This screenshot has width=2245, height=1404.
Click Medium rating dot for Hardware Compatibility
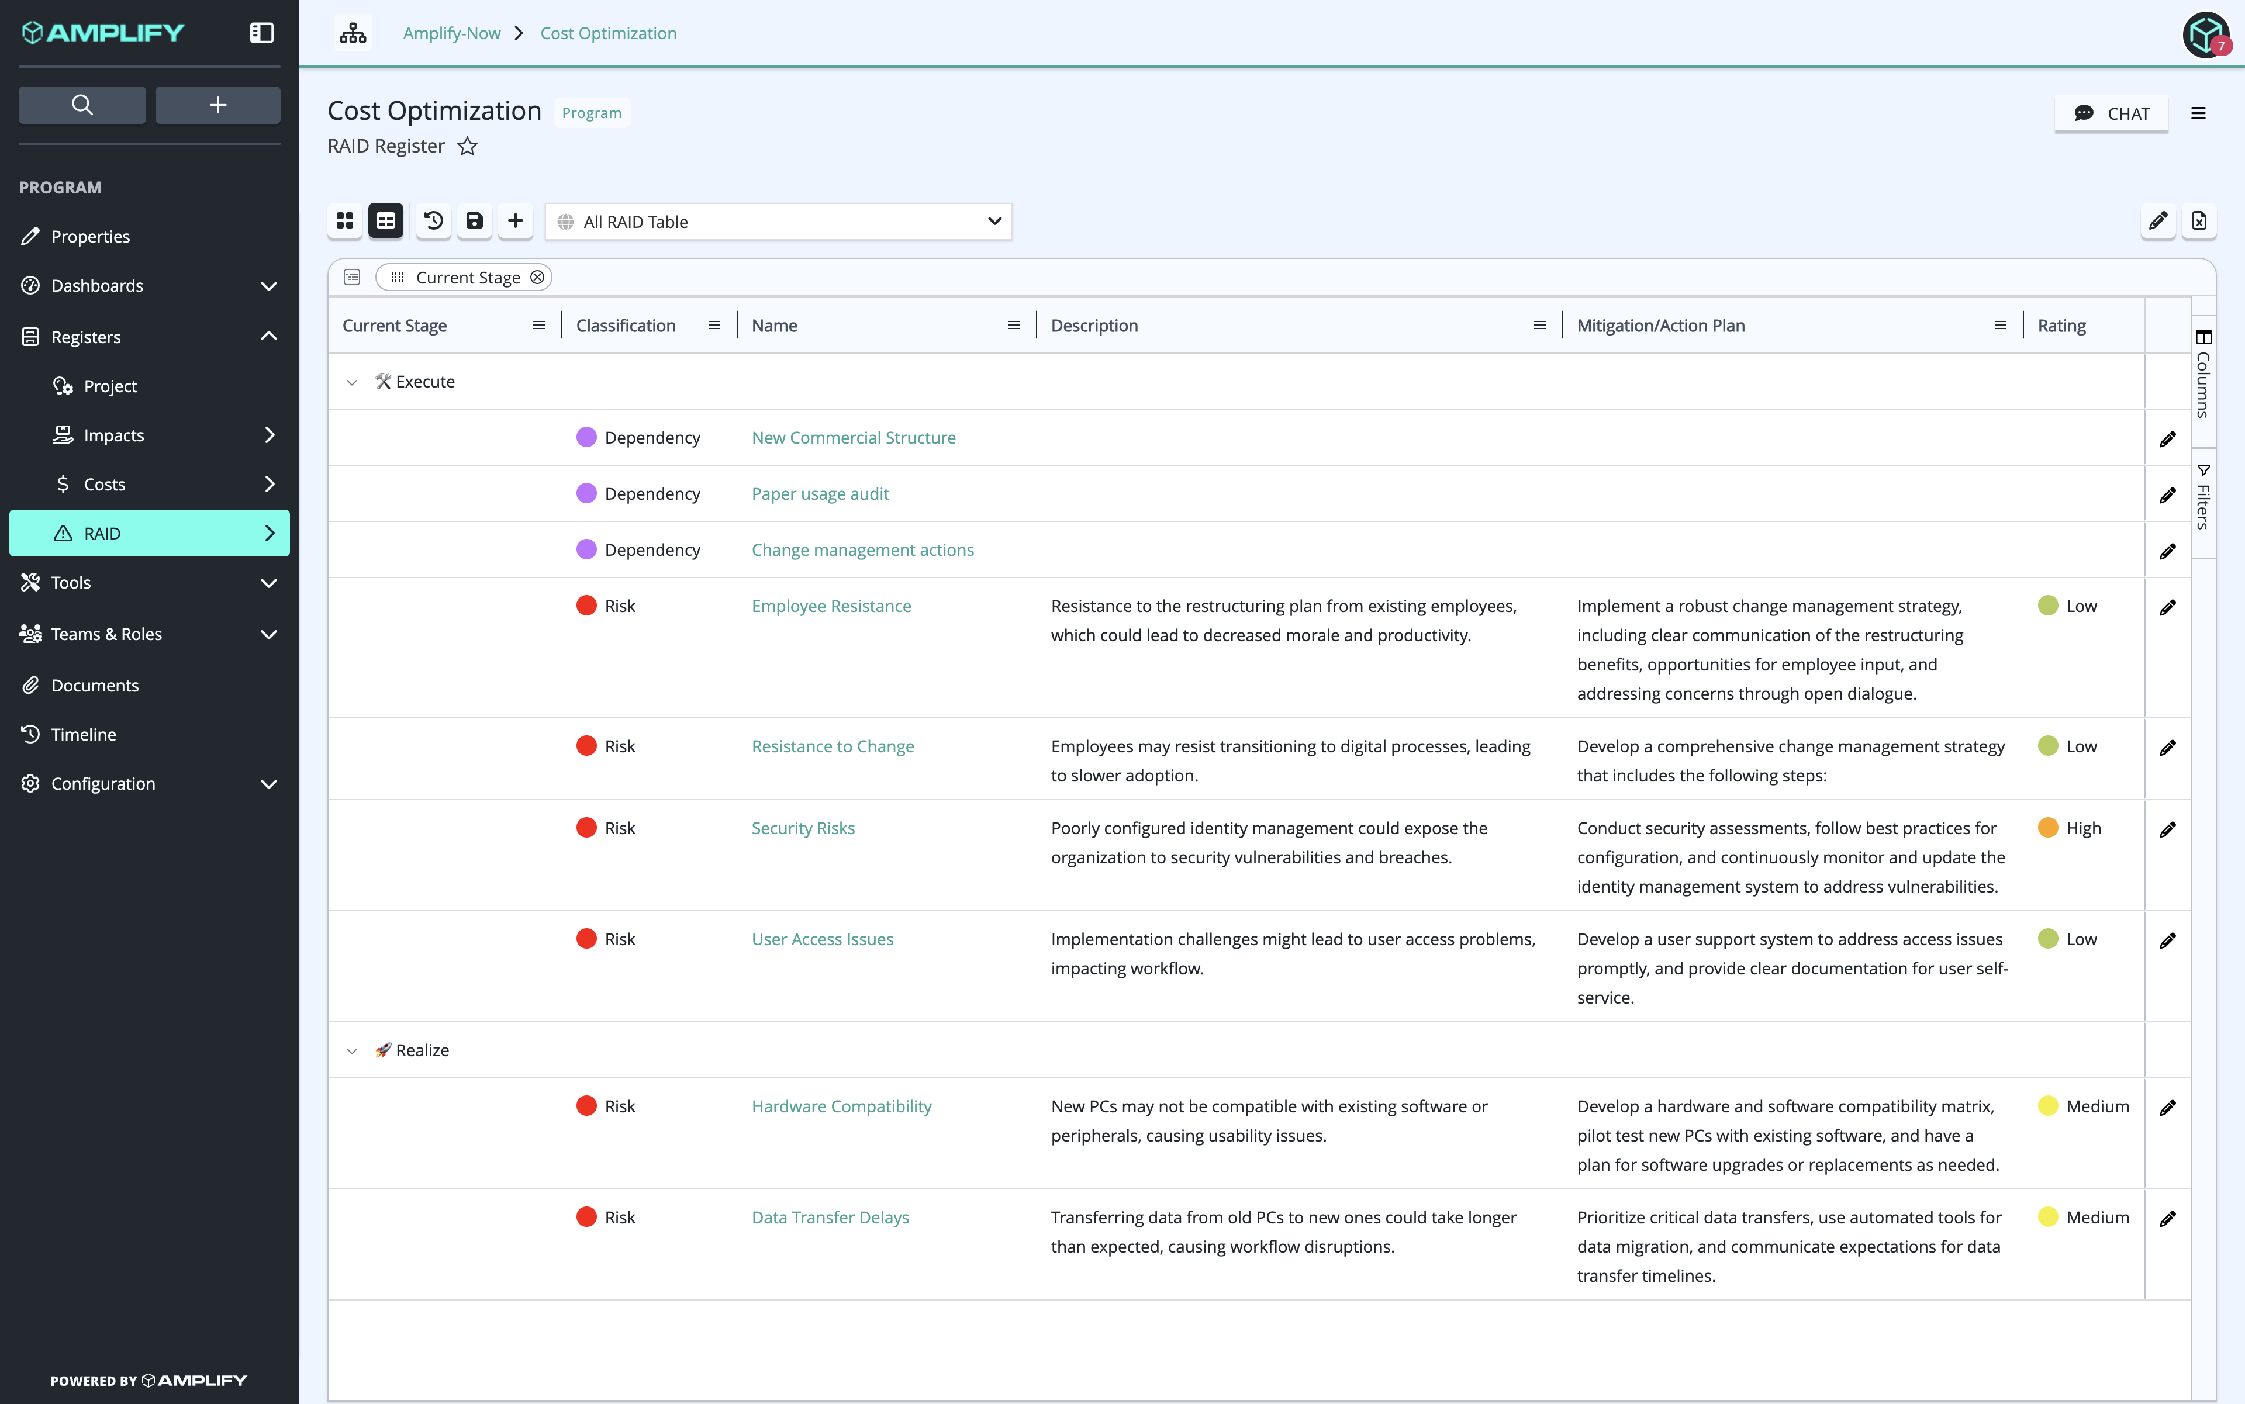tap(2047, 1106)
